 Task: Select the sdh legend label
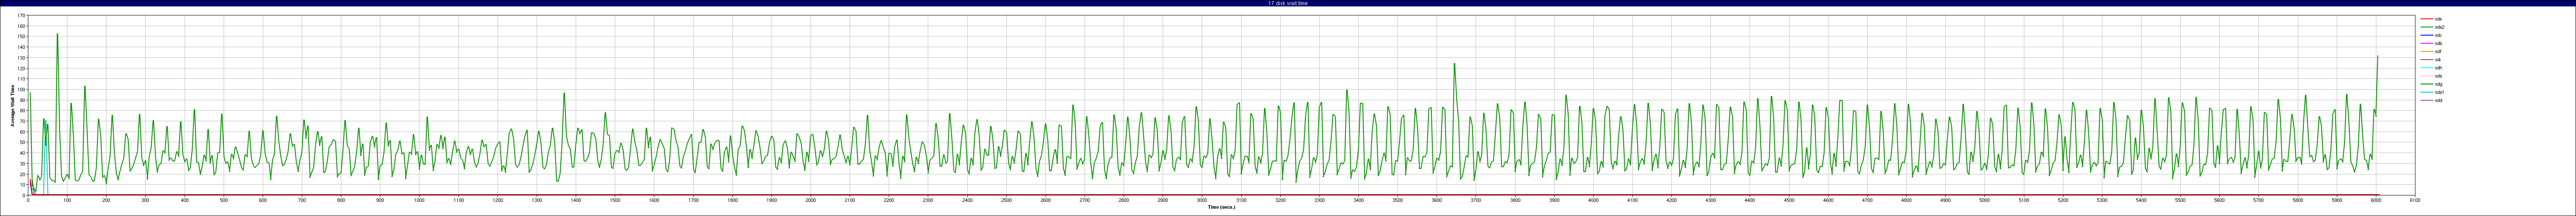pyautogui.click(x=2439, y=68)
